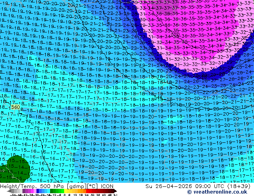Click the bright green legend color swatch
The image size is (254, 196).
coord(62,191)
